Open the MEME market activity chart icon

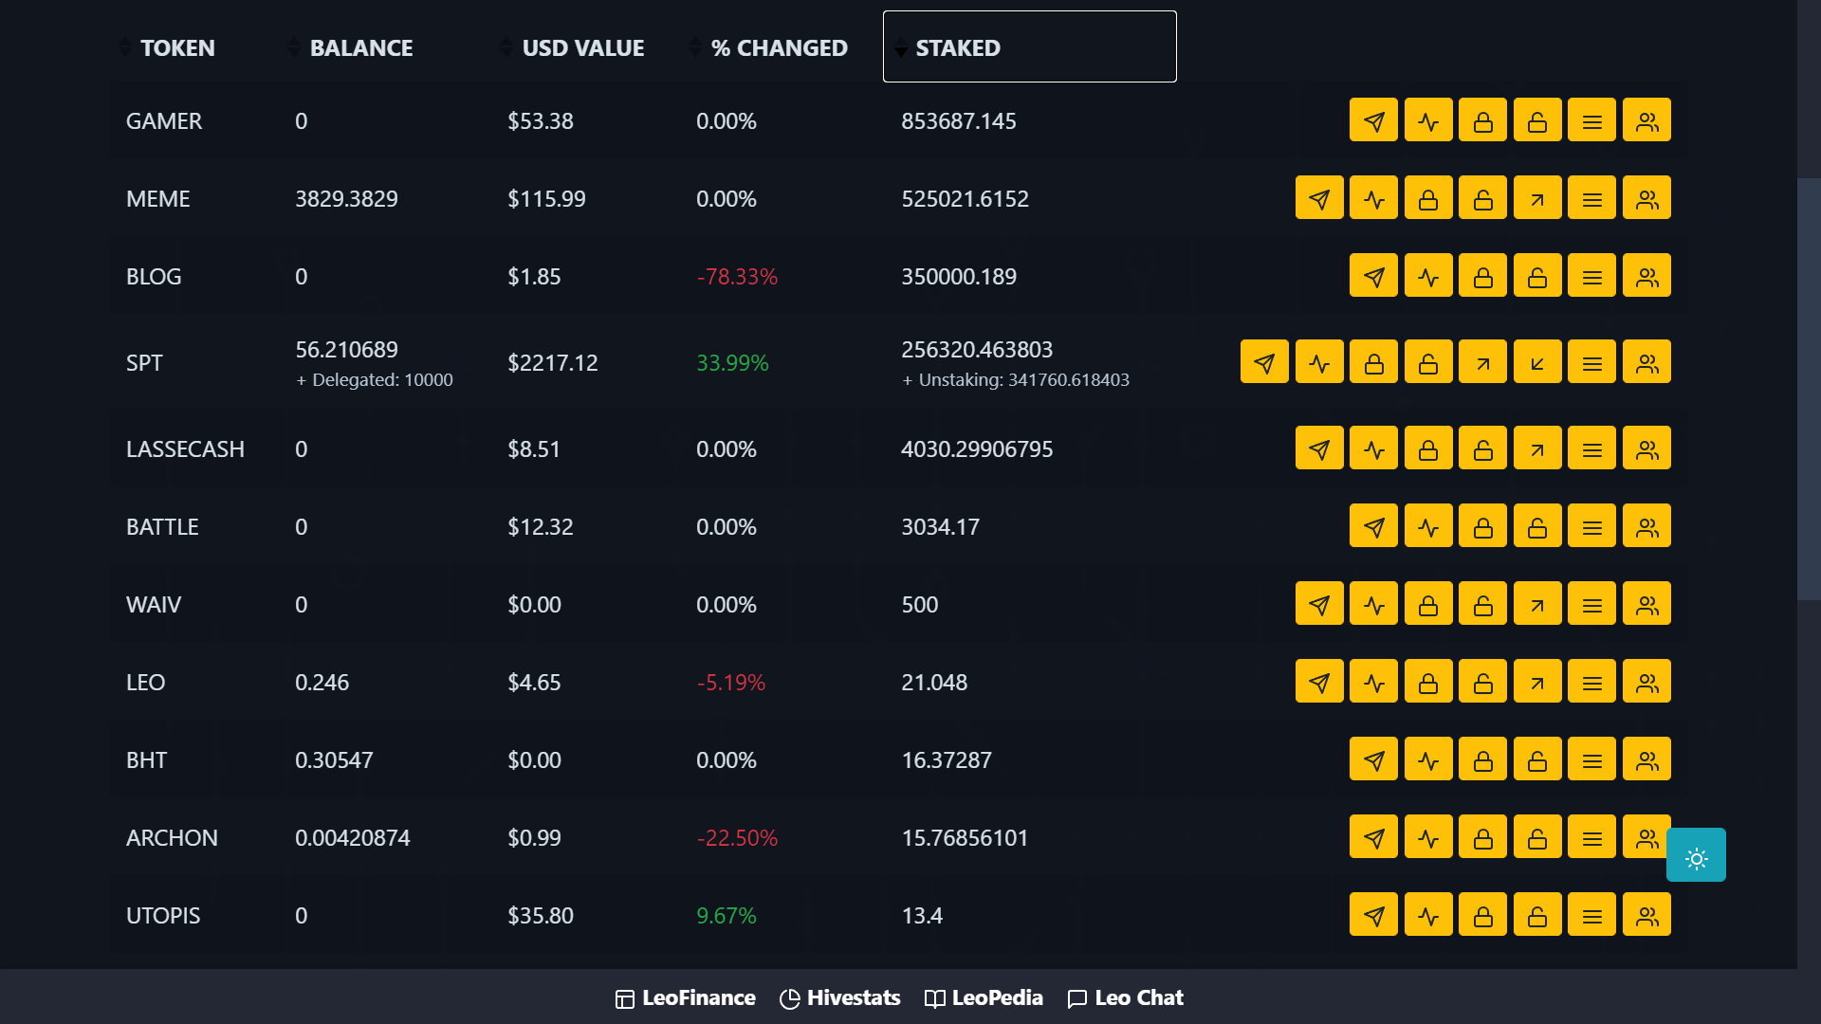(x=1373, y=198)
